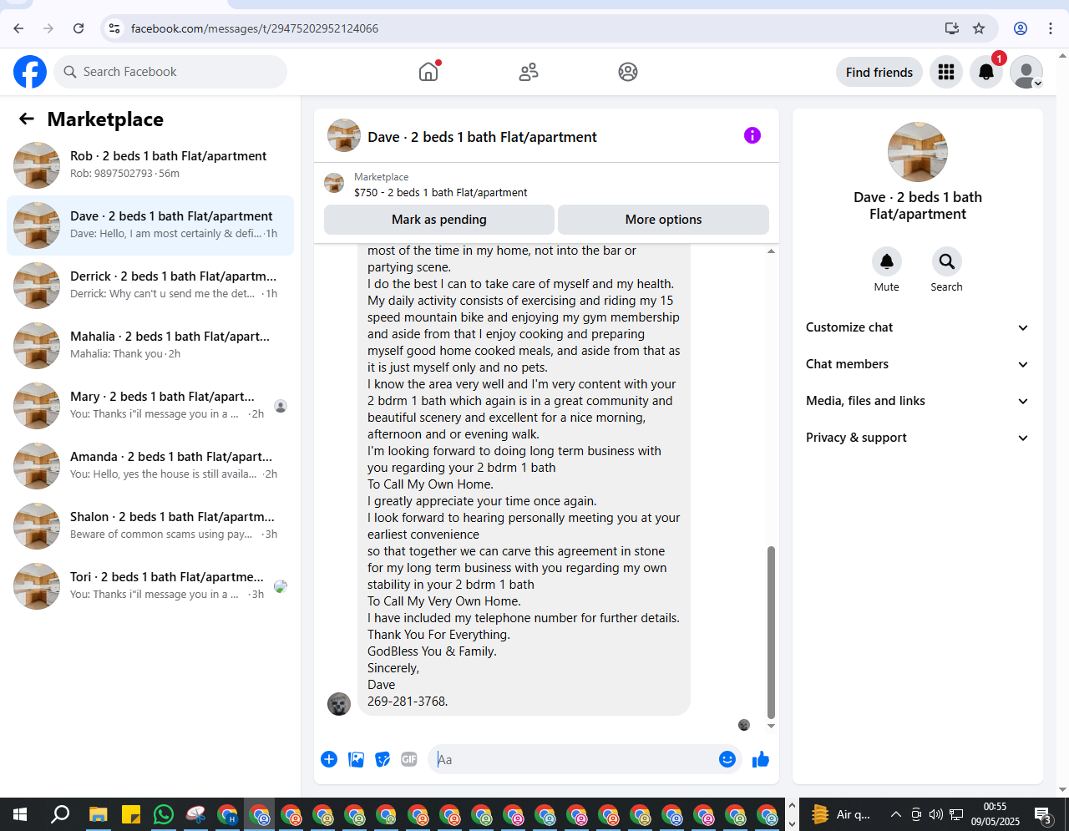Show hidden system tray icons chevron
The image size is (1069, 831).
coord(895,814)
